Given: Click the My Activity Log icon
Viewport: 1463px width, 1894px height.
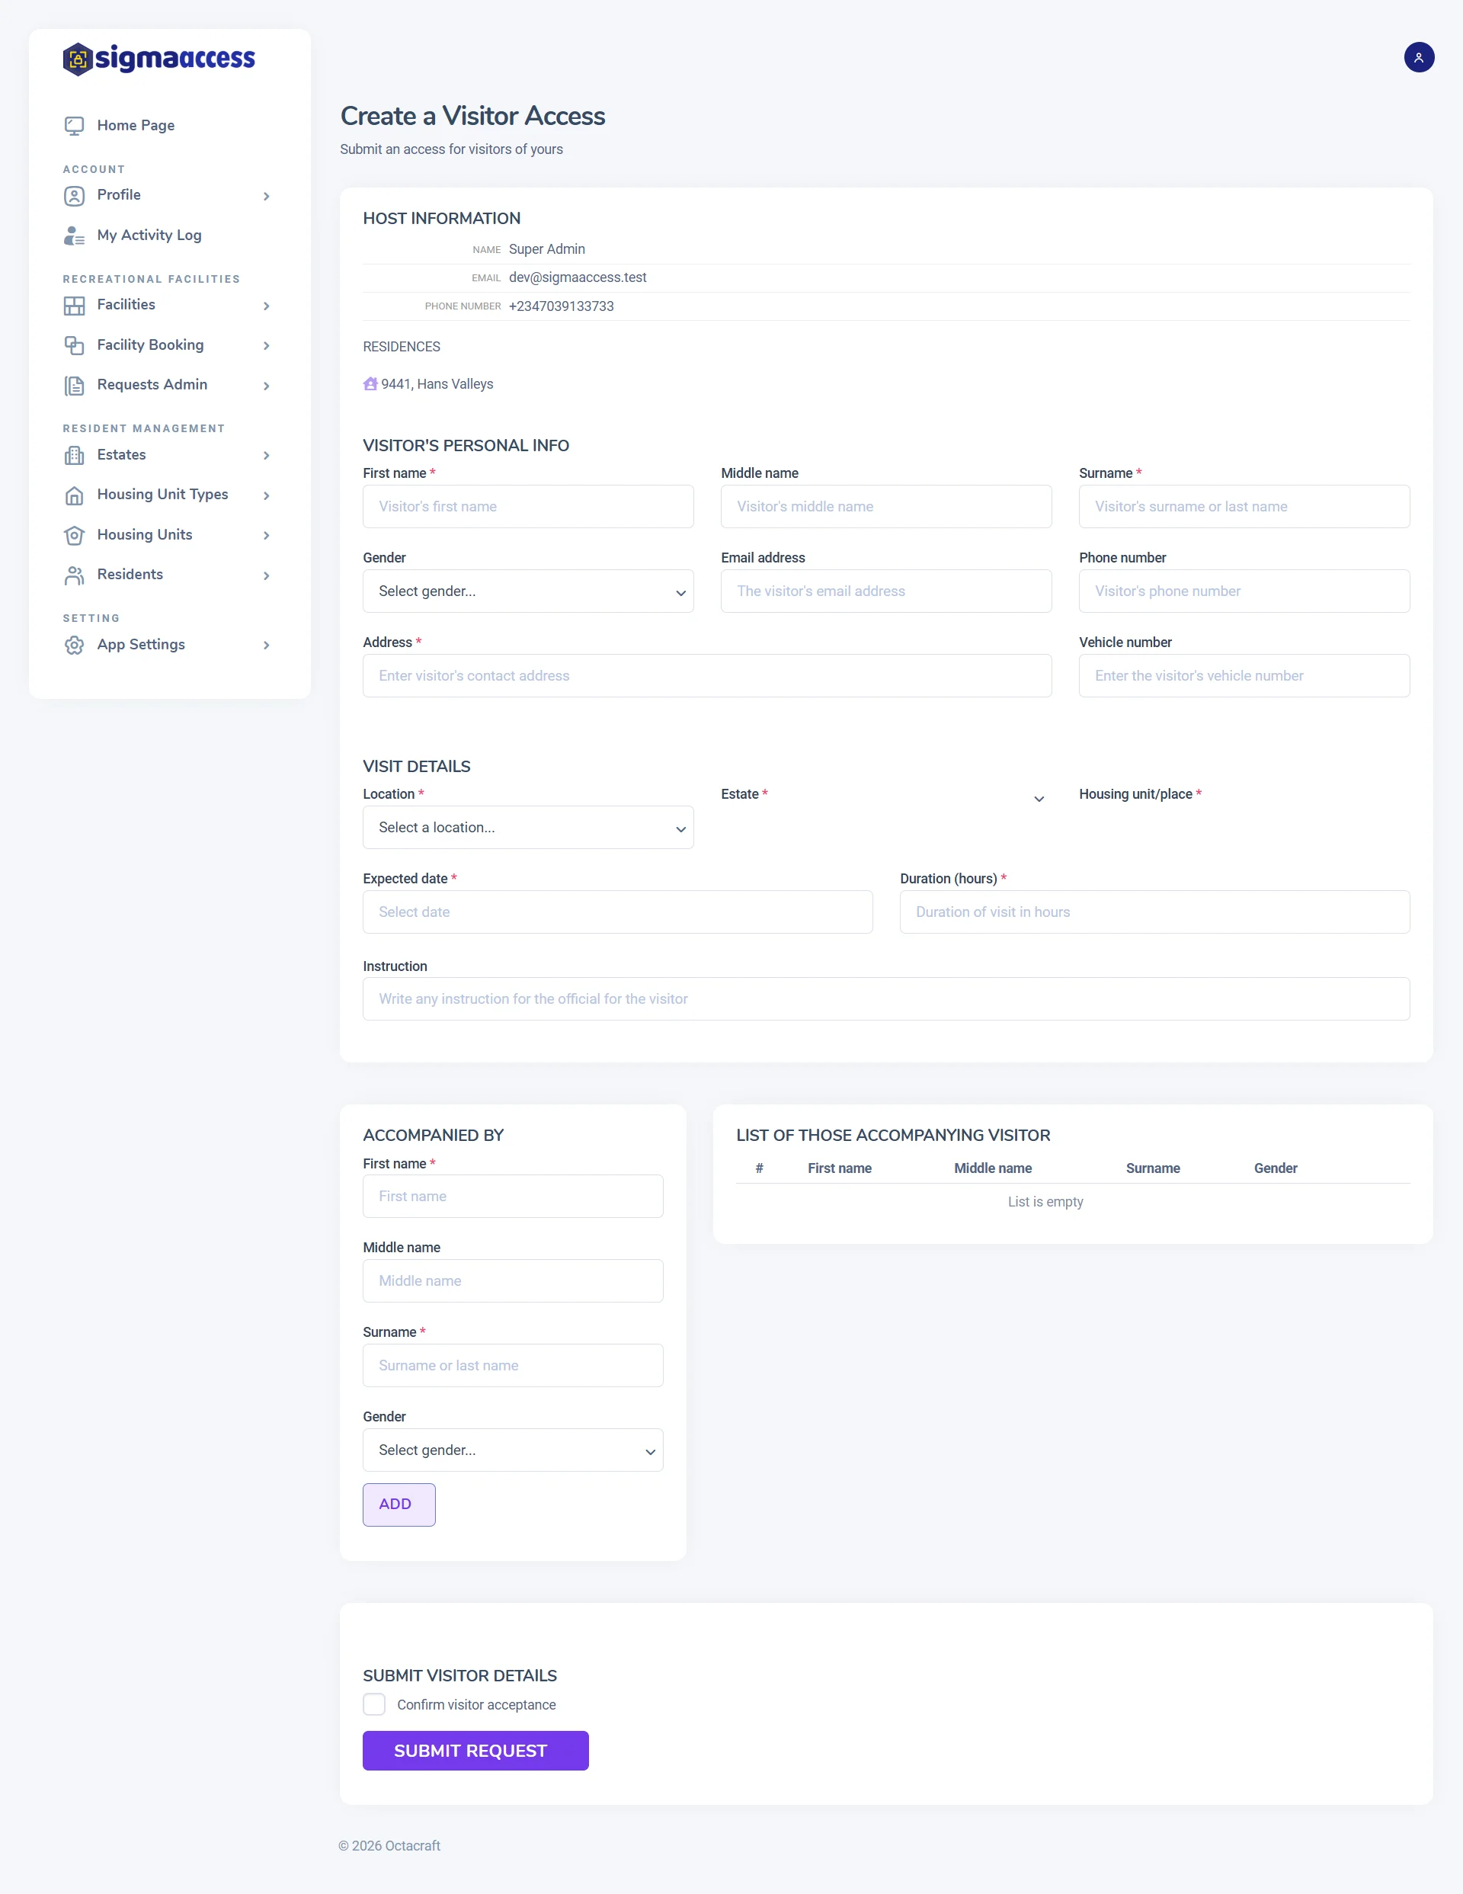Looking at the screenshot, I should [x=75, y=236].
